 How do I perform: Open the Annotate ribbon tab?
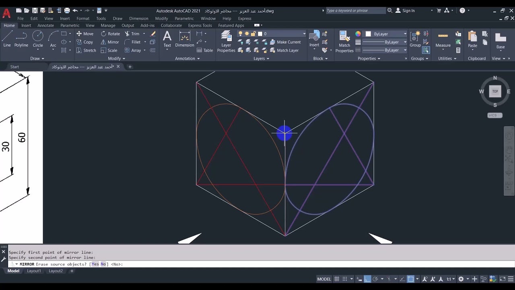tap(45, 25)
